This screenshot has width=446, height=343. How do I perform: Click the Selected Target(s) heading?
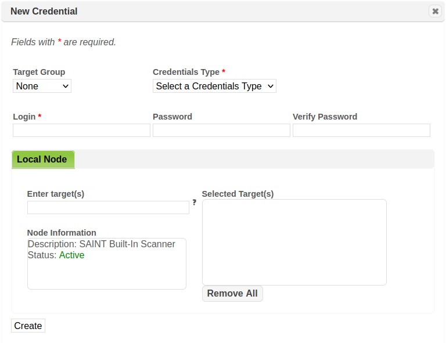pos(238,194)
